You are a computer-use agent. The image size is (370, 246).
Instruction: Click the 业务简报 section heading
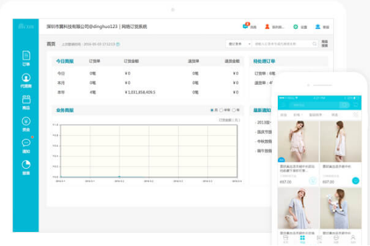[65, 110]
